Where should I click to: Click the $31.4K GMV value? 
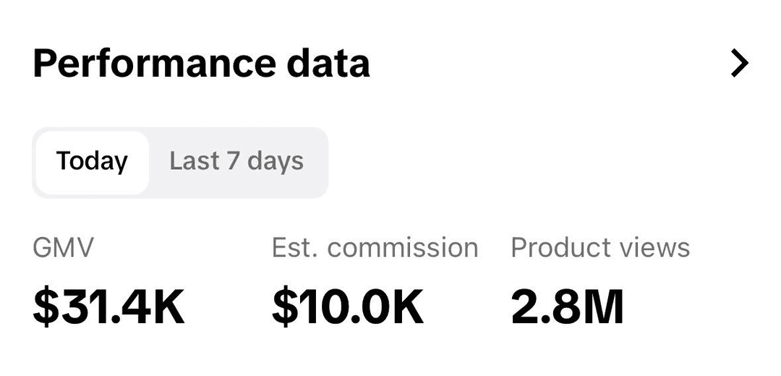pyautogui.click(x=109, y=306)
